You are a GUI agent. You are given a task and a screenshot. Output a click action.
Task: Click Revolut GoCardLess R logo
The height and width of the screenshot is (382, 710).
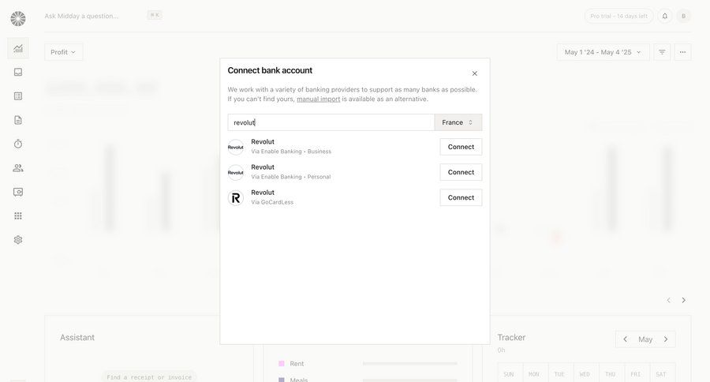click(235, 198)
